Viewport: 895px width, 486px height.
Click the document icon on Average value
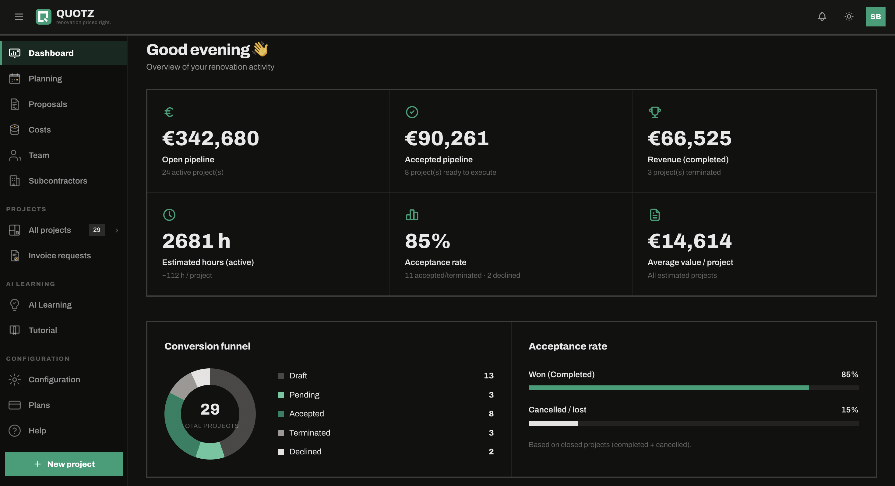(654, 215)
